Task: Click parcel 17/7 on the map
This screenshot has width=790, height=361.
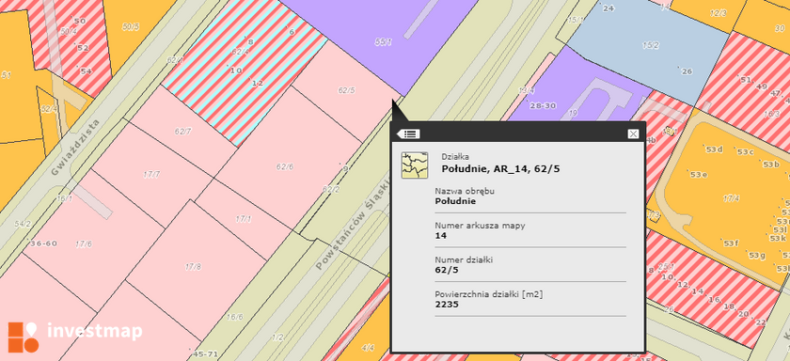Action: point(151,175)
